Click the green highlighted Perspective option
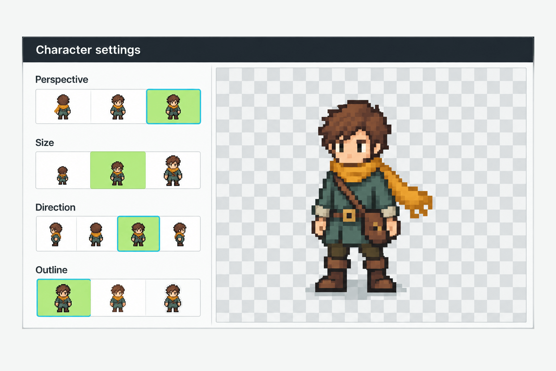This screenshot has width=556, height=371. 173,107
